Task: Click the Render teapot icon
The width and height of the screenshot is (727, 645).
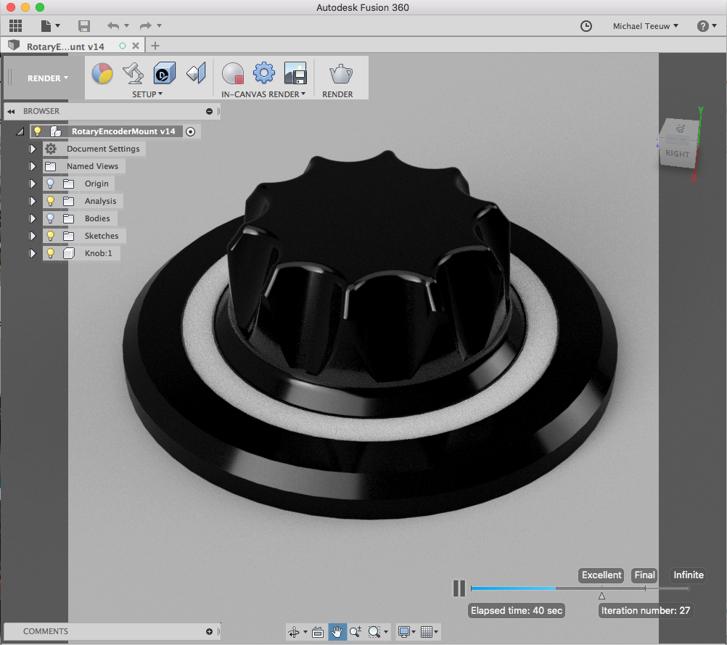Action: point(340,73)
